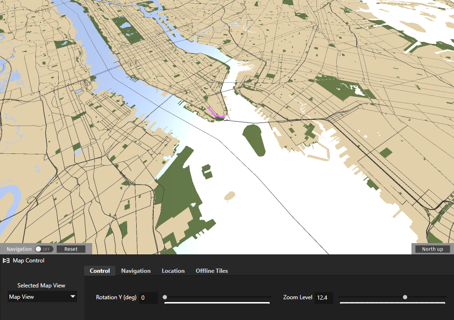454x320 pixels.
Task: Select the Control tab
Action: 99,270
